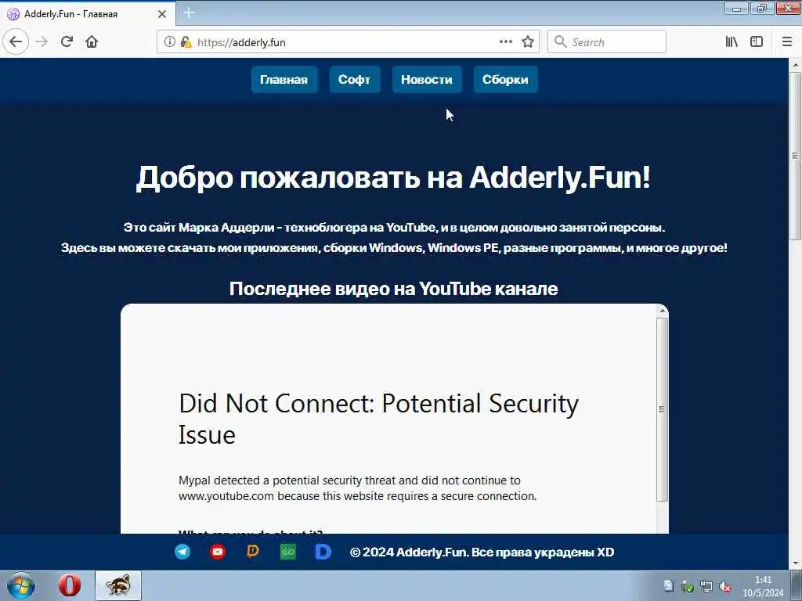The height and width of the screenshot is (601, 802).
Task: Go to the browser home page
Action: pos(92,42)
